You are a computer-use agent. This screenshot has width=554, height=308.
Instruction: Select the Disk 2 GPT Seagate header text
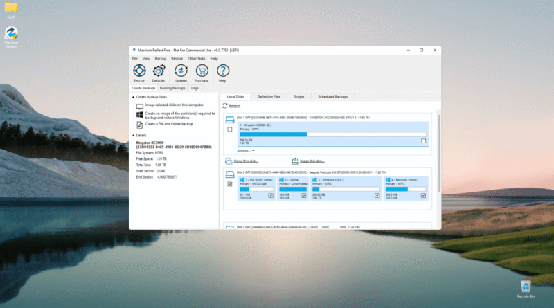(312, 172)
